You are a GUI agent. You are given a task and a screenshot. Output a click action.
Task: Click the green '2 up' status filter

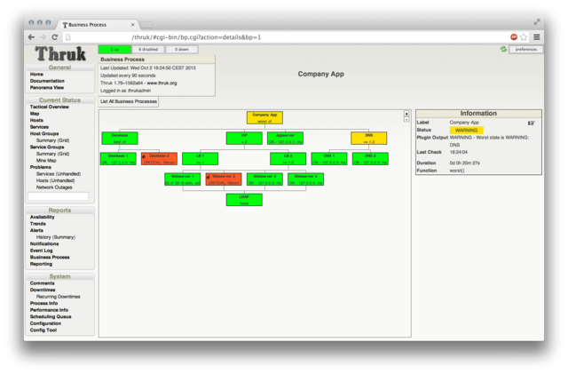(114, 50)
